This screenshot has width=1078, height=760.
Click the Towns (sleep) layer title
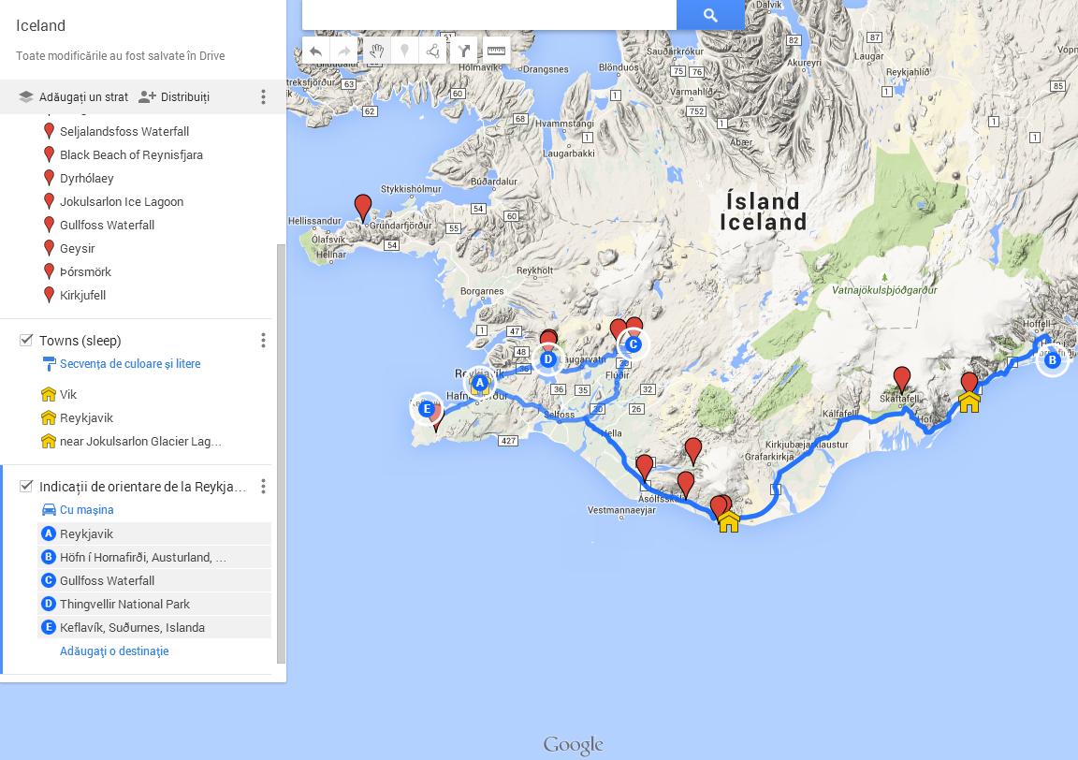point(80,341)
